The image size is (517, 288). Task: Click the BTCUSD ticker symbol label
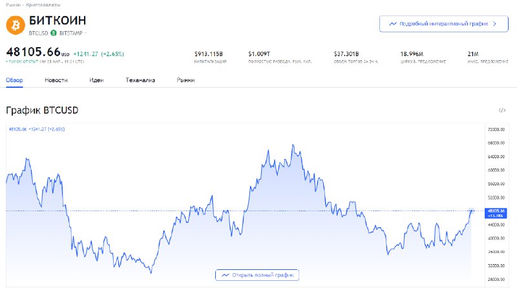click(38, 33)
